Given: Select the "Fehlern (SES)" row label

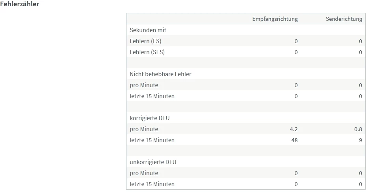Looking at the screenshot, I should 147,52.
